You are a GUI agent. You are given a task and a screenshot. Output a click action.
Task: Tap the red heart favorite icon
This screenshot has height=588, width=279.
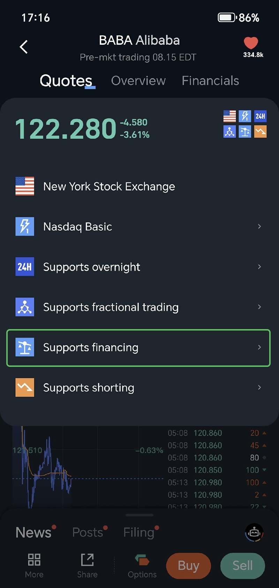[251, 43]
